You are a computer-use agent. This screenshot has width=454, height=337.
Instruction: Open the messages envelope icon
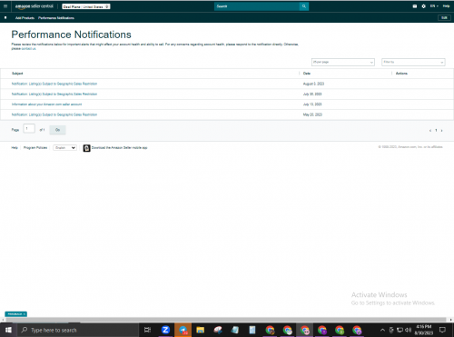(x=415, y=6)
